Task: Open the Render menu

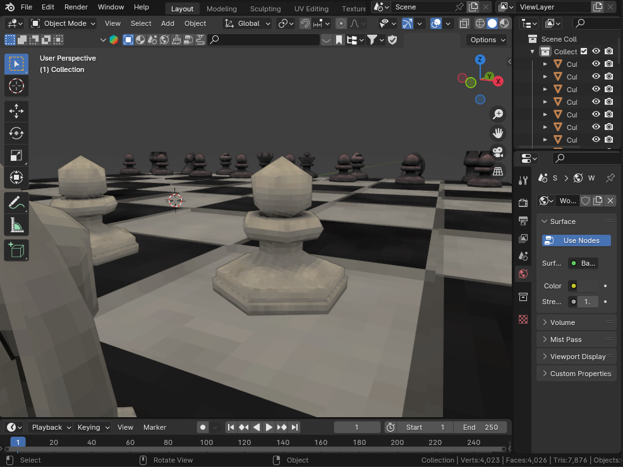Action: click(76, 7)
